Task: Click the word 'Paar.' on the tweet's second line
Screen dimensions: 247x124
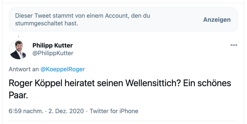Action: pos(19,95)
